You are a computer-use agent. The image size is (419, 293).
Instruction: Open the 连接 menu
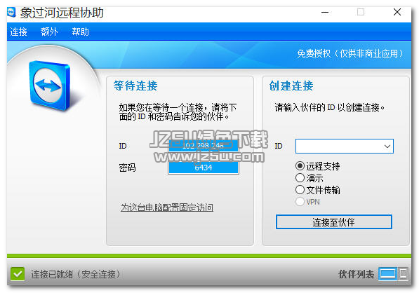tap(18, 32)
